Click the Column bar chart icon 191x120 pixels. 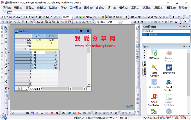27,113
